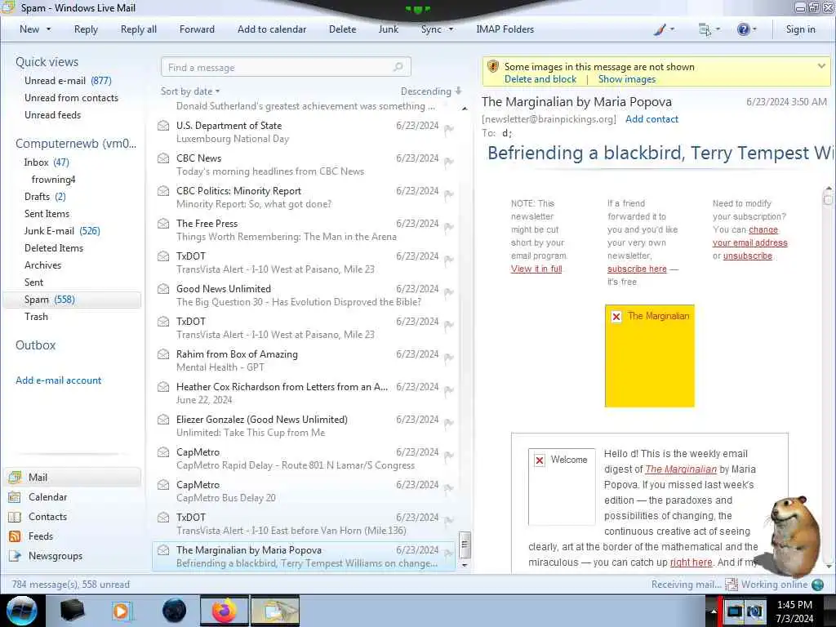Screen dimensions: 836x627
Task: Click the Working online globe icon
Action: tap(818, 585)
